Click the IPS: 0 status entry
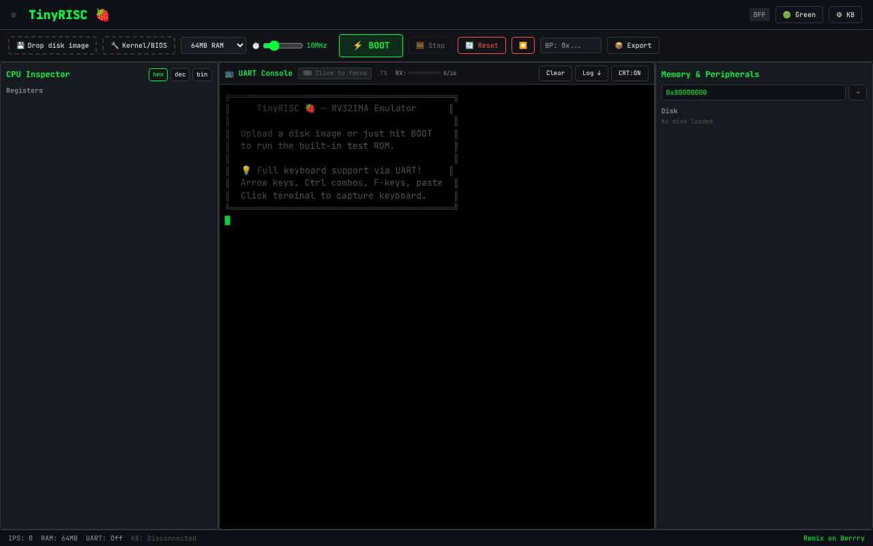The height and width of the screenshot is (546, 873). (x=20, y=538)
